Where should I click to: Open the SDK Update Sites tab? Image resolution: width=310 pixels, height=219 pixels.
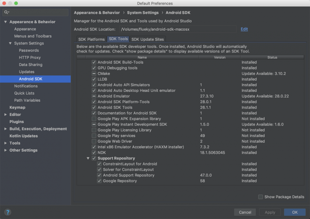pyautogui.click(x=148, y=39)
